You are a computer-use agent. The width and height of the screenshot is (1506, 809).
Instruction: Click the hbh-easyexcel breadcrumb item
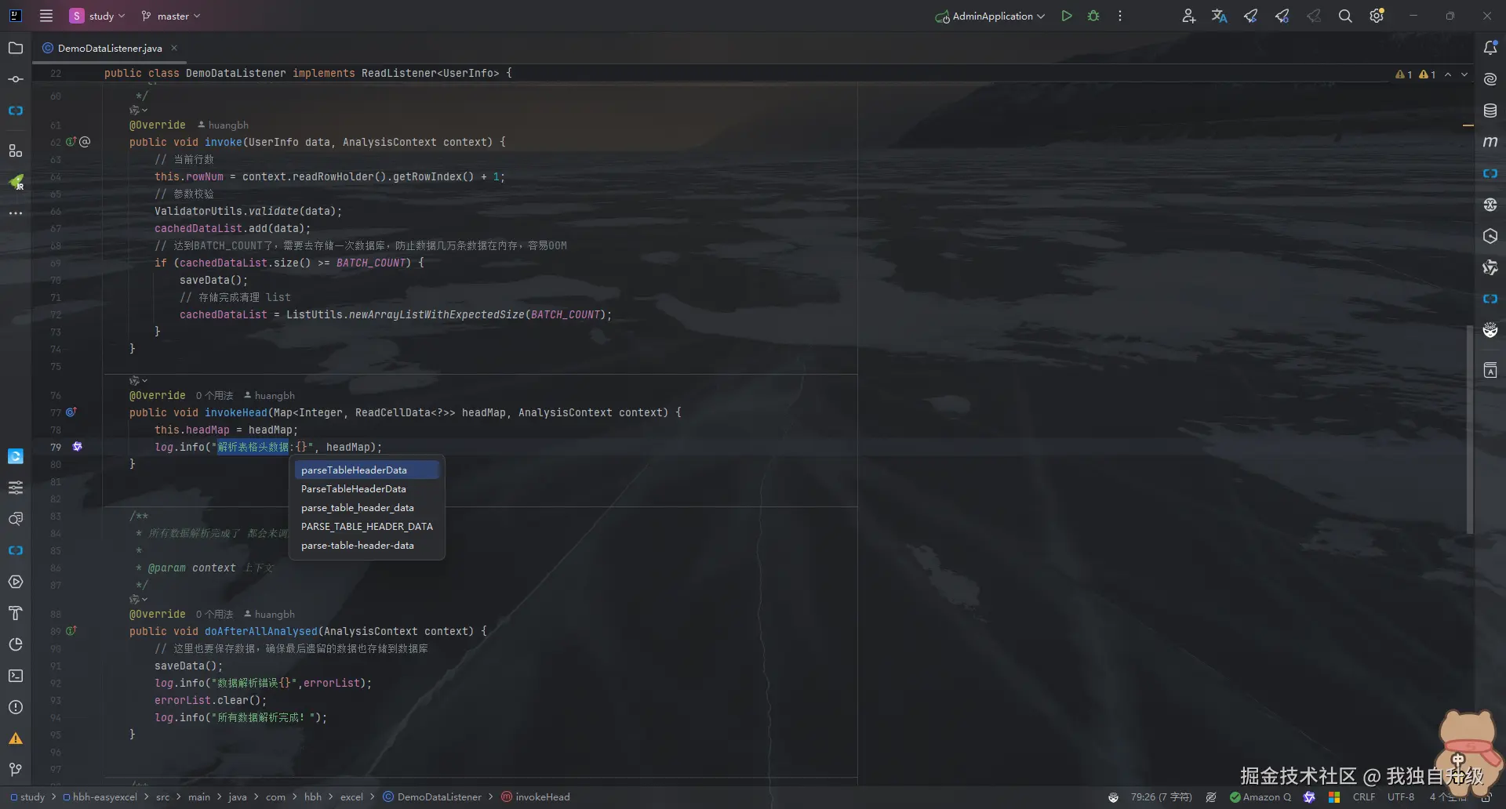click(x=104, y=797)
